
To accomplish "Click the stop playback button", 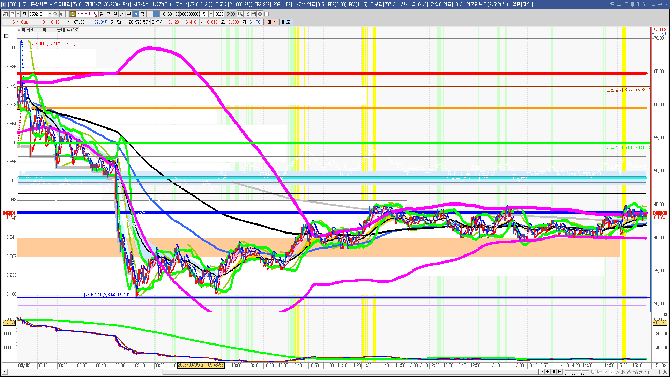I will point(554,372).
